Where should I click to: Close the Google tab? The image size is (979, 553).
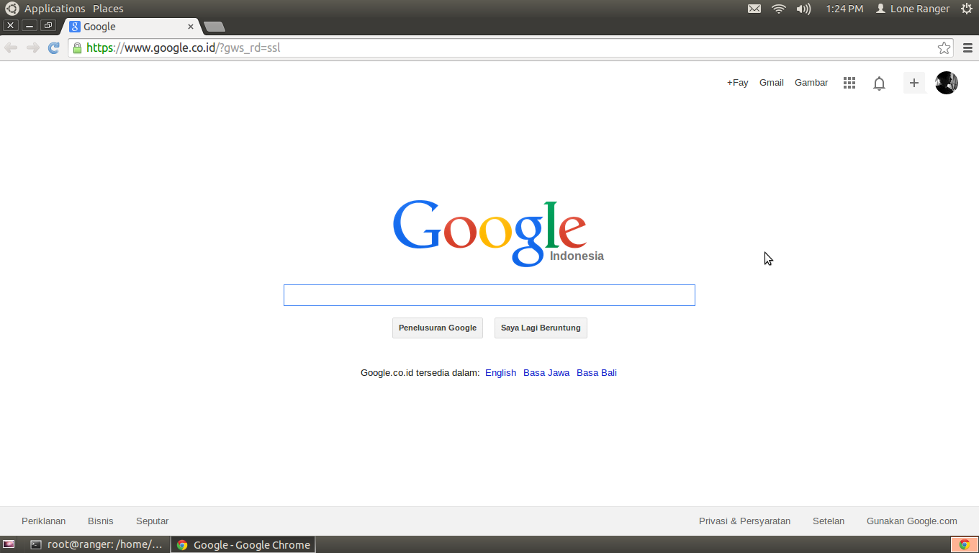pos(191,27)
